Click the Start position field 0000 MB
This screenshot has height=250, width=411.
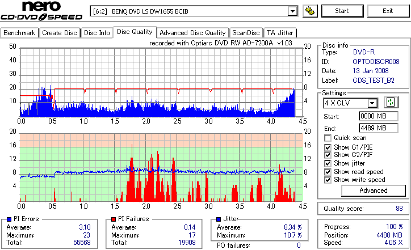(x=378, y=116)
